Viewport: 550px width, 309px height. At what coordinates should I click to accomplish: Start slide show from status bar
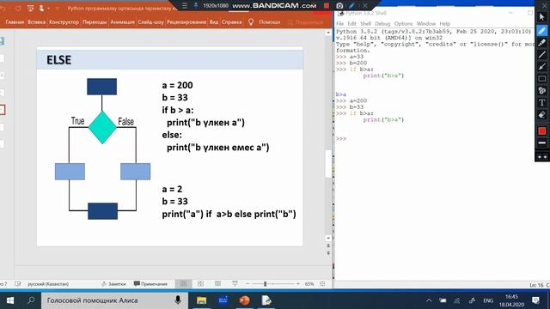click(x=235, y=284)
